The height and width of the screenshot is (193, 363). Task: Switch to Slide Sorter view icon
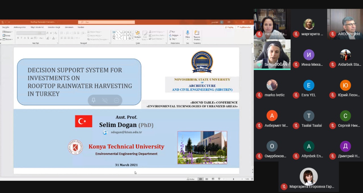(206, 179)
